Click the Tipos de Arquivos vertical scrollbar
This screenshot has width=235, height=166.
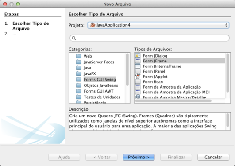click(227, 73)
